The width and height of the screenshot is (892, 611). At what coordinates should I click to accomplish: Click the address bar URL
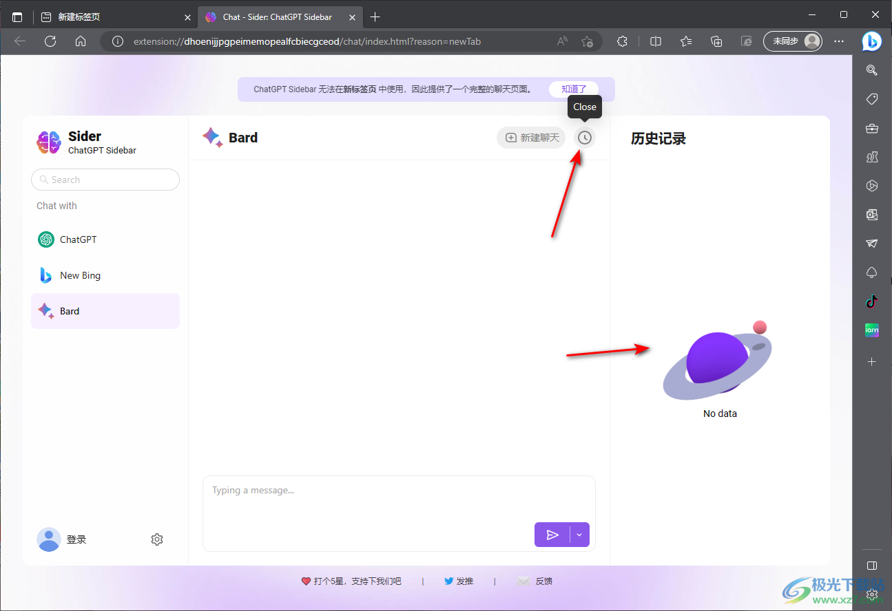[x=307, y=41]
